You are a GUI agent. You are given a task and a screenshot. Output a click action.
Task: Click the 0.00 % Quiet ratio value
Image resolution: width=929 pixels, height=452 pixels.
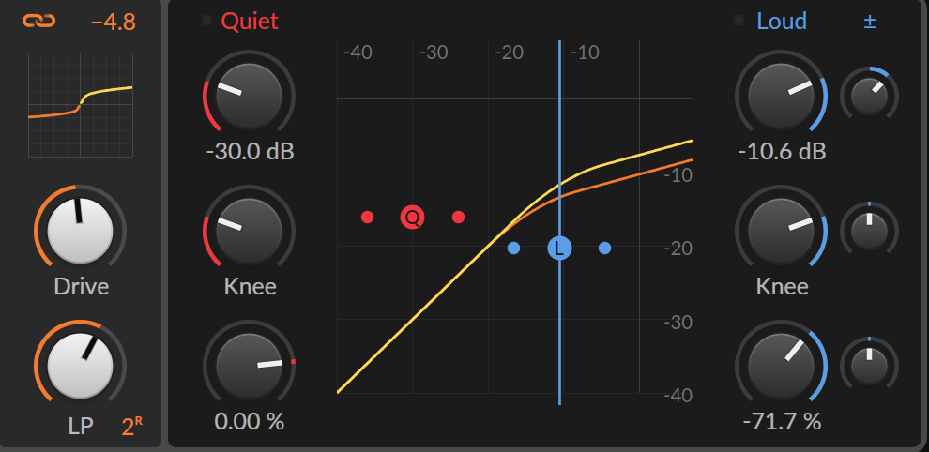250,422
